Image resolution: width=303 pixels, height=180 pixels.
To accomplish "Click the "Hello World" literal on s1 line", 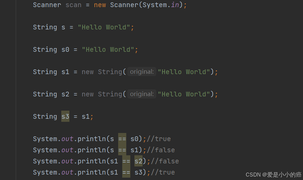I will click(184, 72).
